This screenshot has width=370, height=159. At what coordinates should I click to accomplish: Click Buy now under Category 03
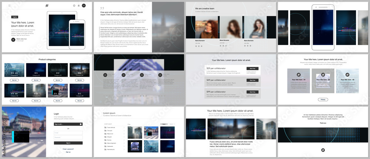click(58, 80)
